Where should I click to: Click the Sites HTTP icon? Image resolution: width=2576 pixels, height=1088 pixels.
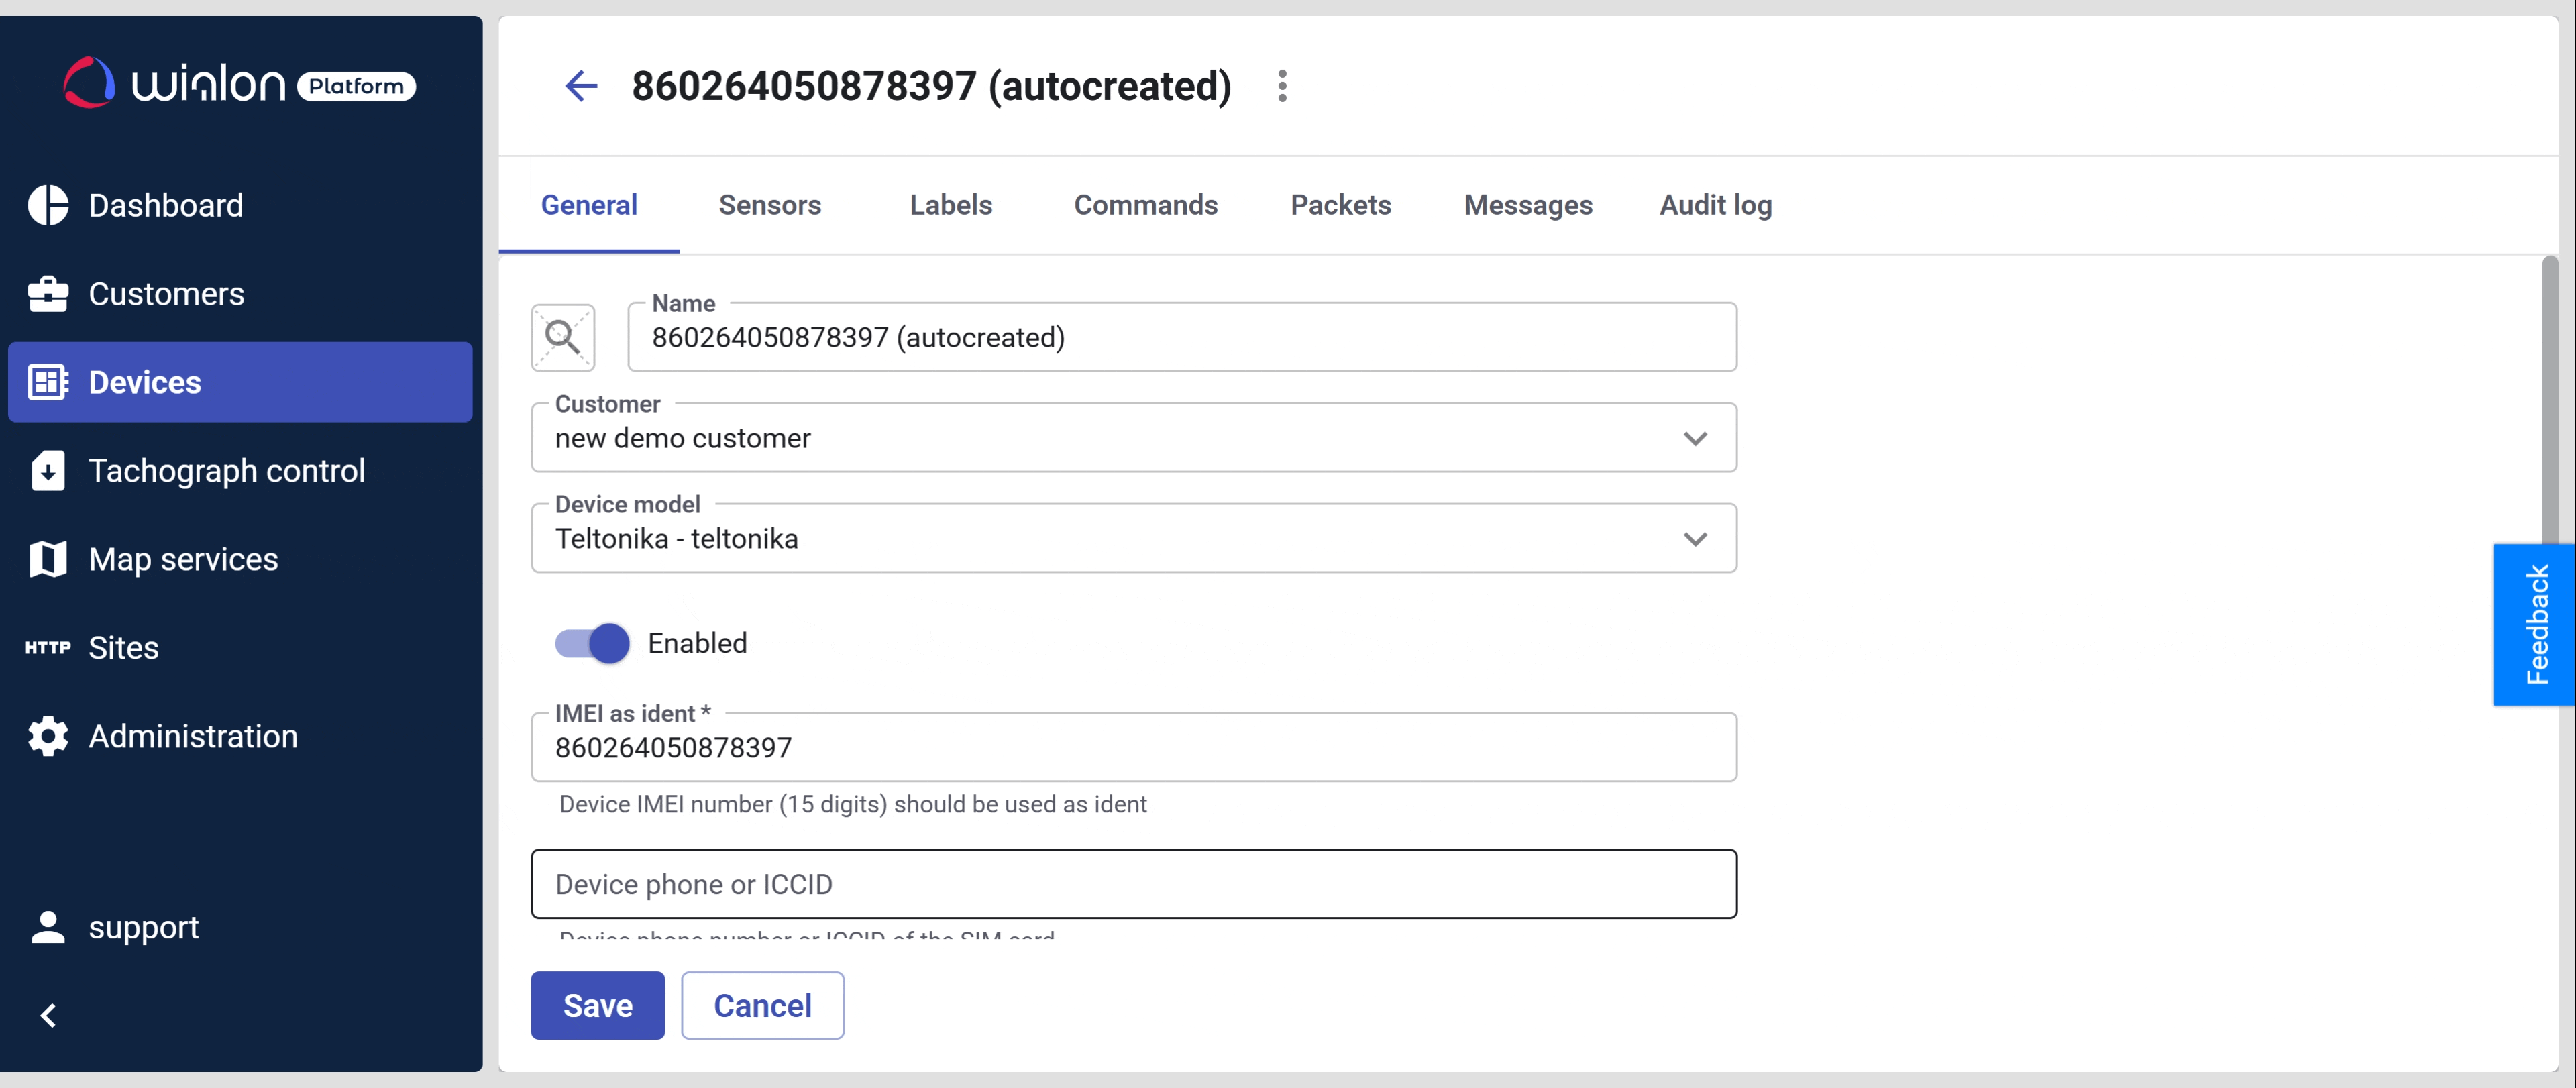pos(48,648)
